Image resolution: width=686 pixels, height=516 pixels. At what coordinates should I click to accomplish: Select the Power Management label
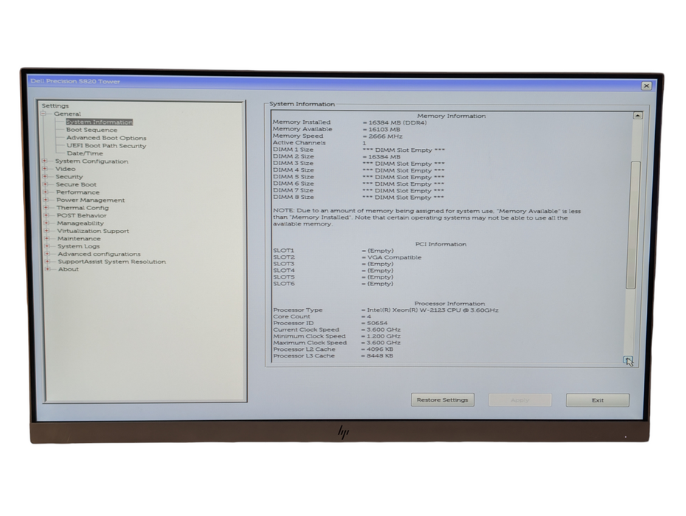(x=91, y=201)
